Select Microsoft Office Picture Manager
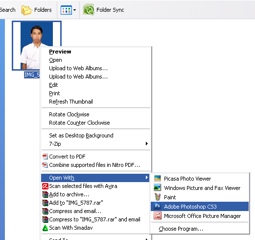Viewport: 255px width, 240px height. click(200, 216)
